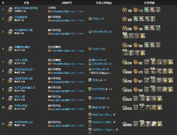Image resolution: width=177 pixels, height=135 pixels.
Task: Open the quest link 色彩缤纷的王冠
Action: point(24,122)
